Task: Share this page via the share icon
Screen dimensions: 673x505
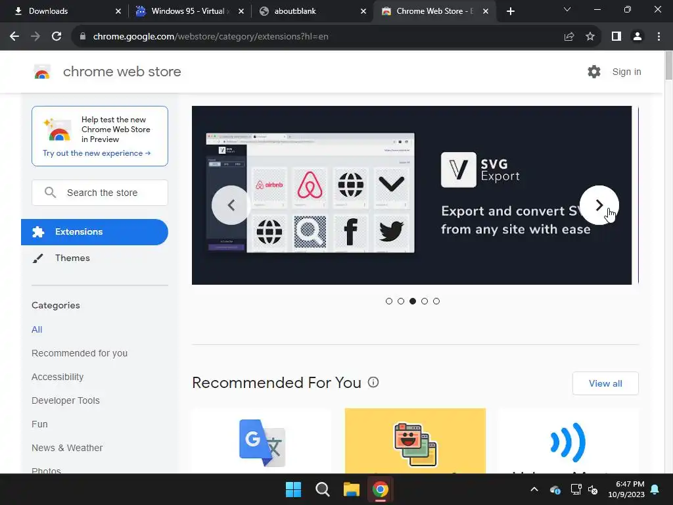Action: pyautogui.click(x=569, y=37)
